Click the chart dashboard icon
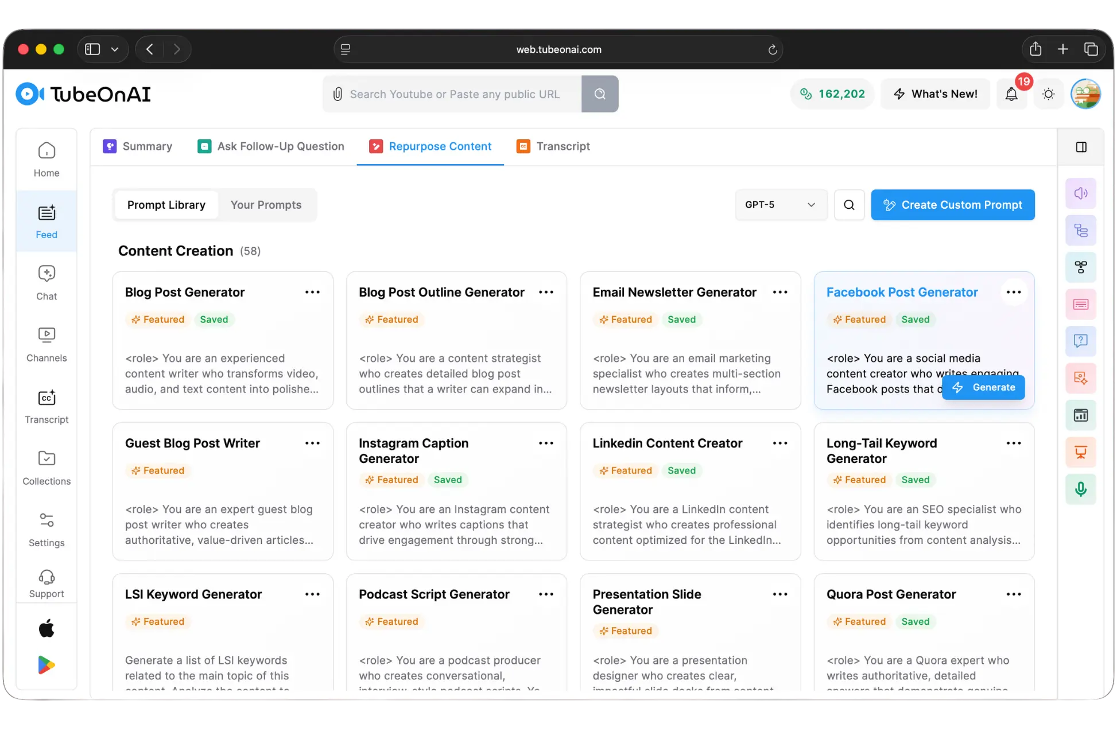 point(1081,415)
